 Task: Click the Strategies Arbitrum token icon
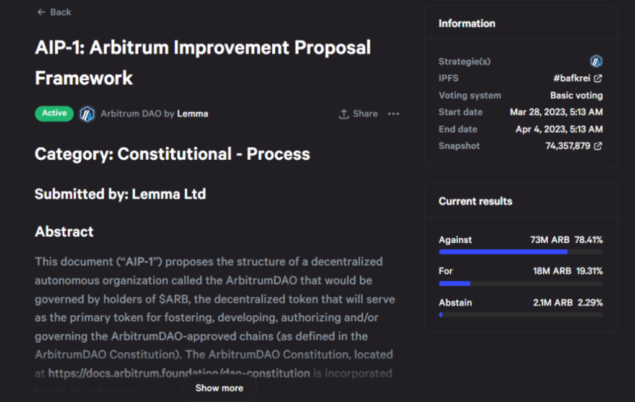point(596,61)
